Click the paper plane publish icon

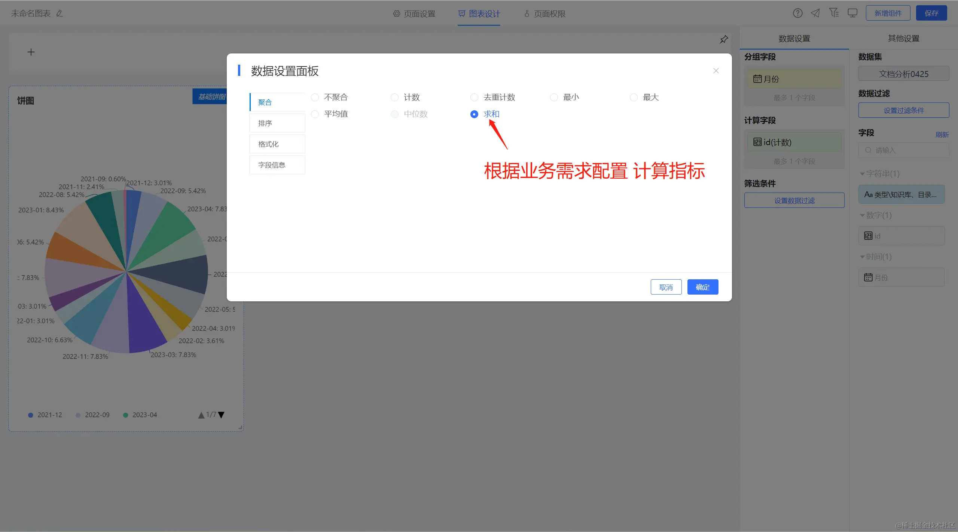[815, 13]
